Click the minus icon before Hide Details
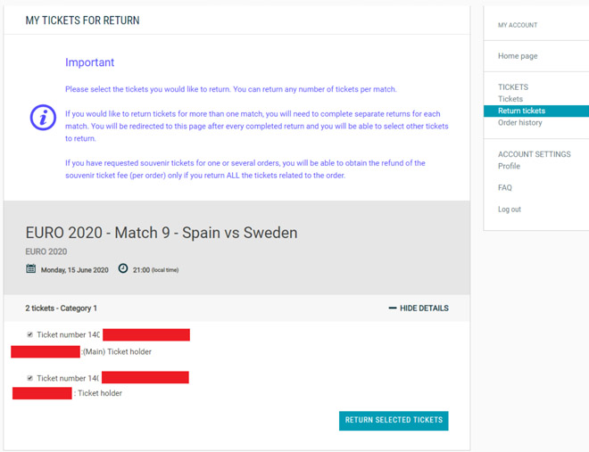Screen dimensions: 589x452 (393, 308)
